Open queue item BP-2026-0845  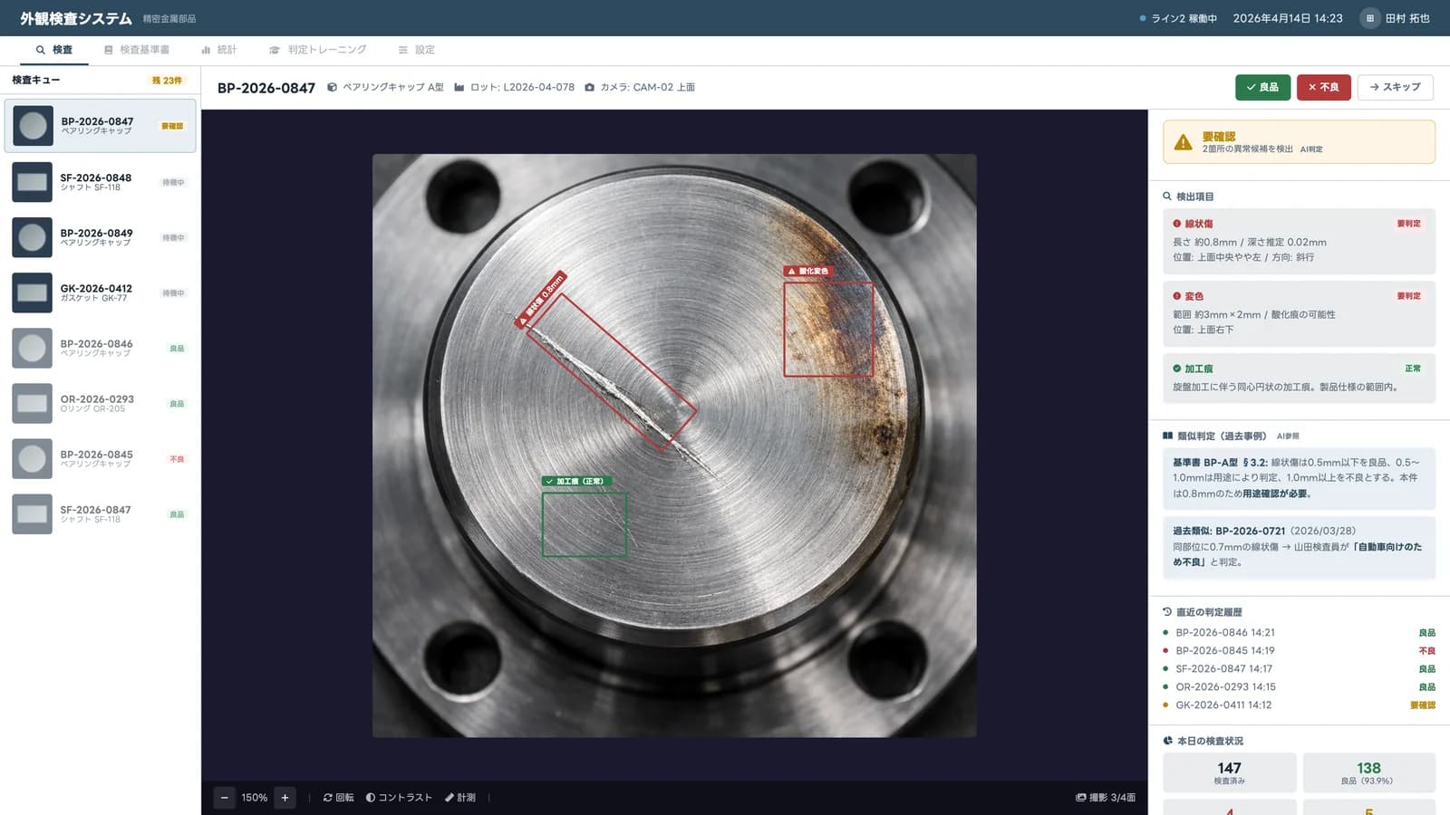(100, 458)
